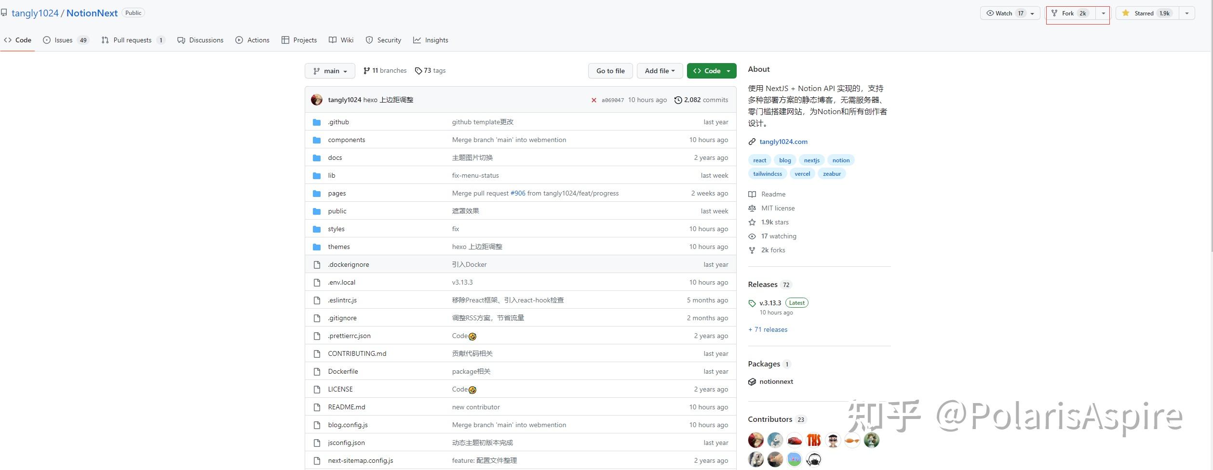Viewport: 1213px width, 470px height.
Task: Click the release tag icon for v.3.13.3
Action: click(752, 303)
